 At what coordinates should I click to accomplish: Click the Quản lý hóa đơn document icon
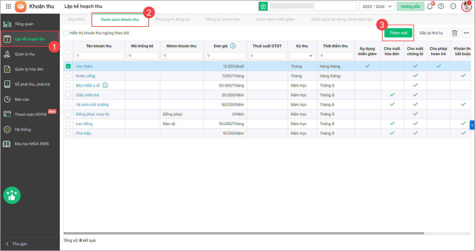coord(7,69)
